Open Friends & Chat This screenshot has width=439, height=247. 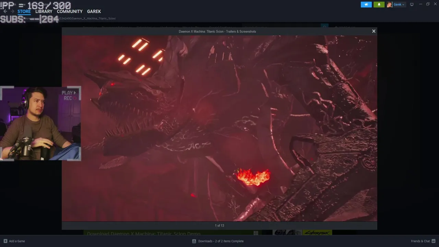(x=420, y=241)
